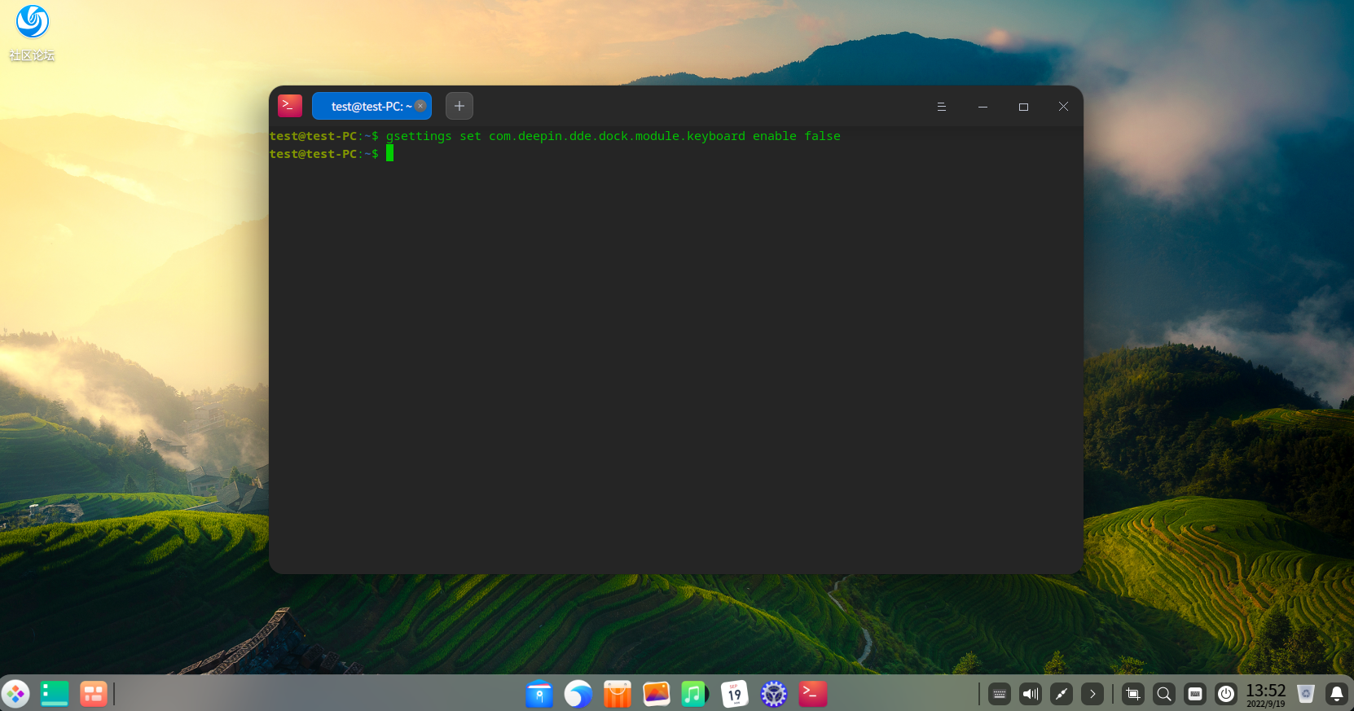The width and height of the screenshot is (1354, 711).
Task: Close the terminal window
Action: click(x=1063, y=107)
